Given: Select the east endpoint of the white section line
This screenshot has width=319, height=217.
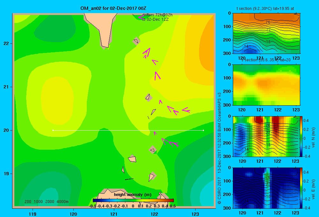Looking at the screenshot, I should (204, 130).
